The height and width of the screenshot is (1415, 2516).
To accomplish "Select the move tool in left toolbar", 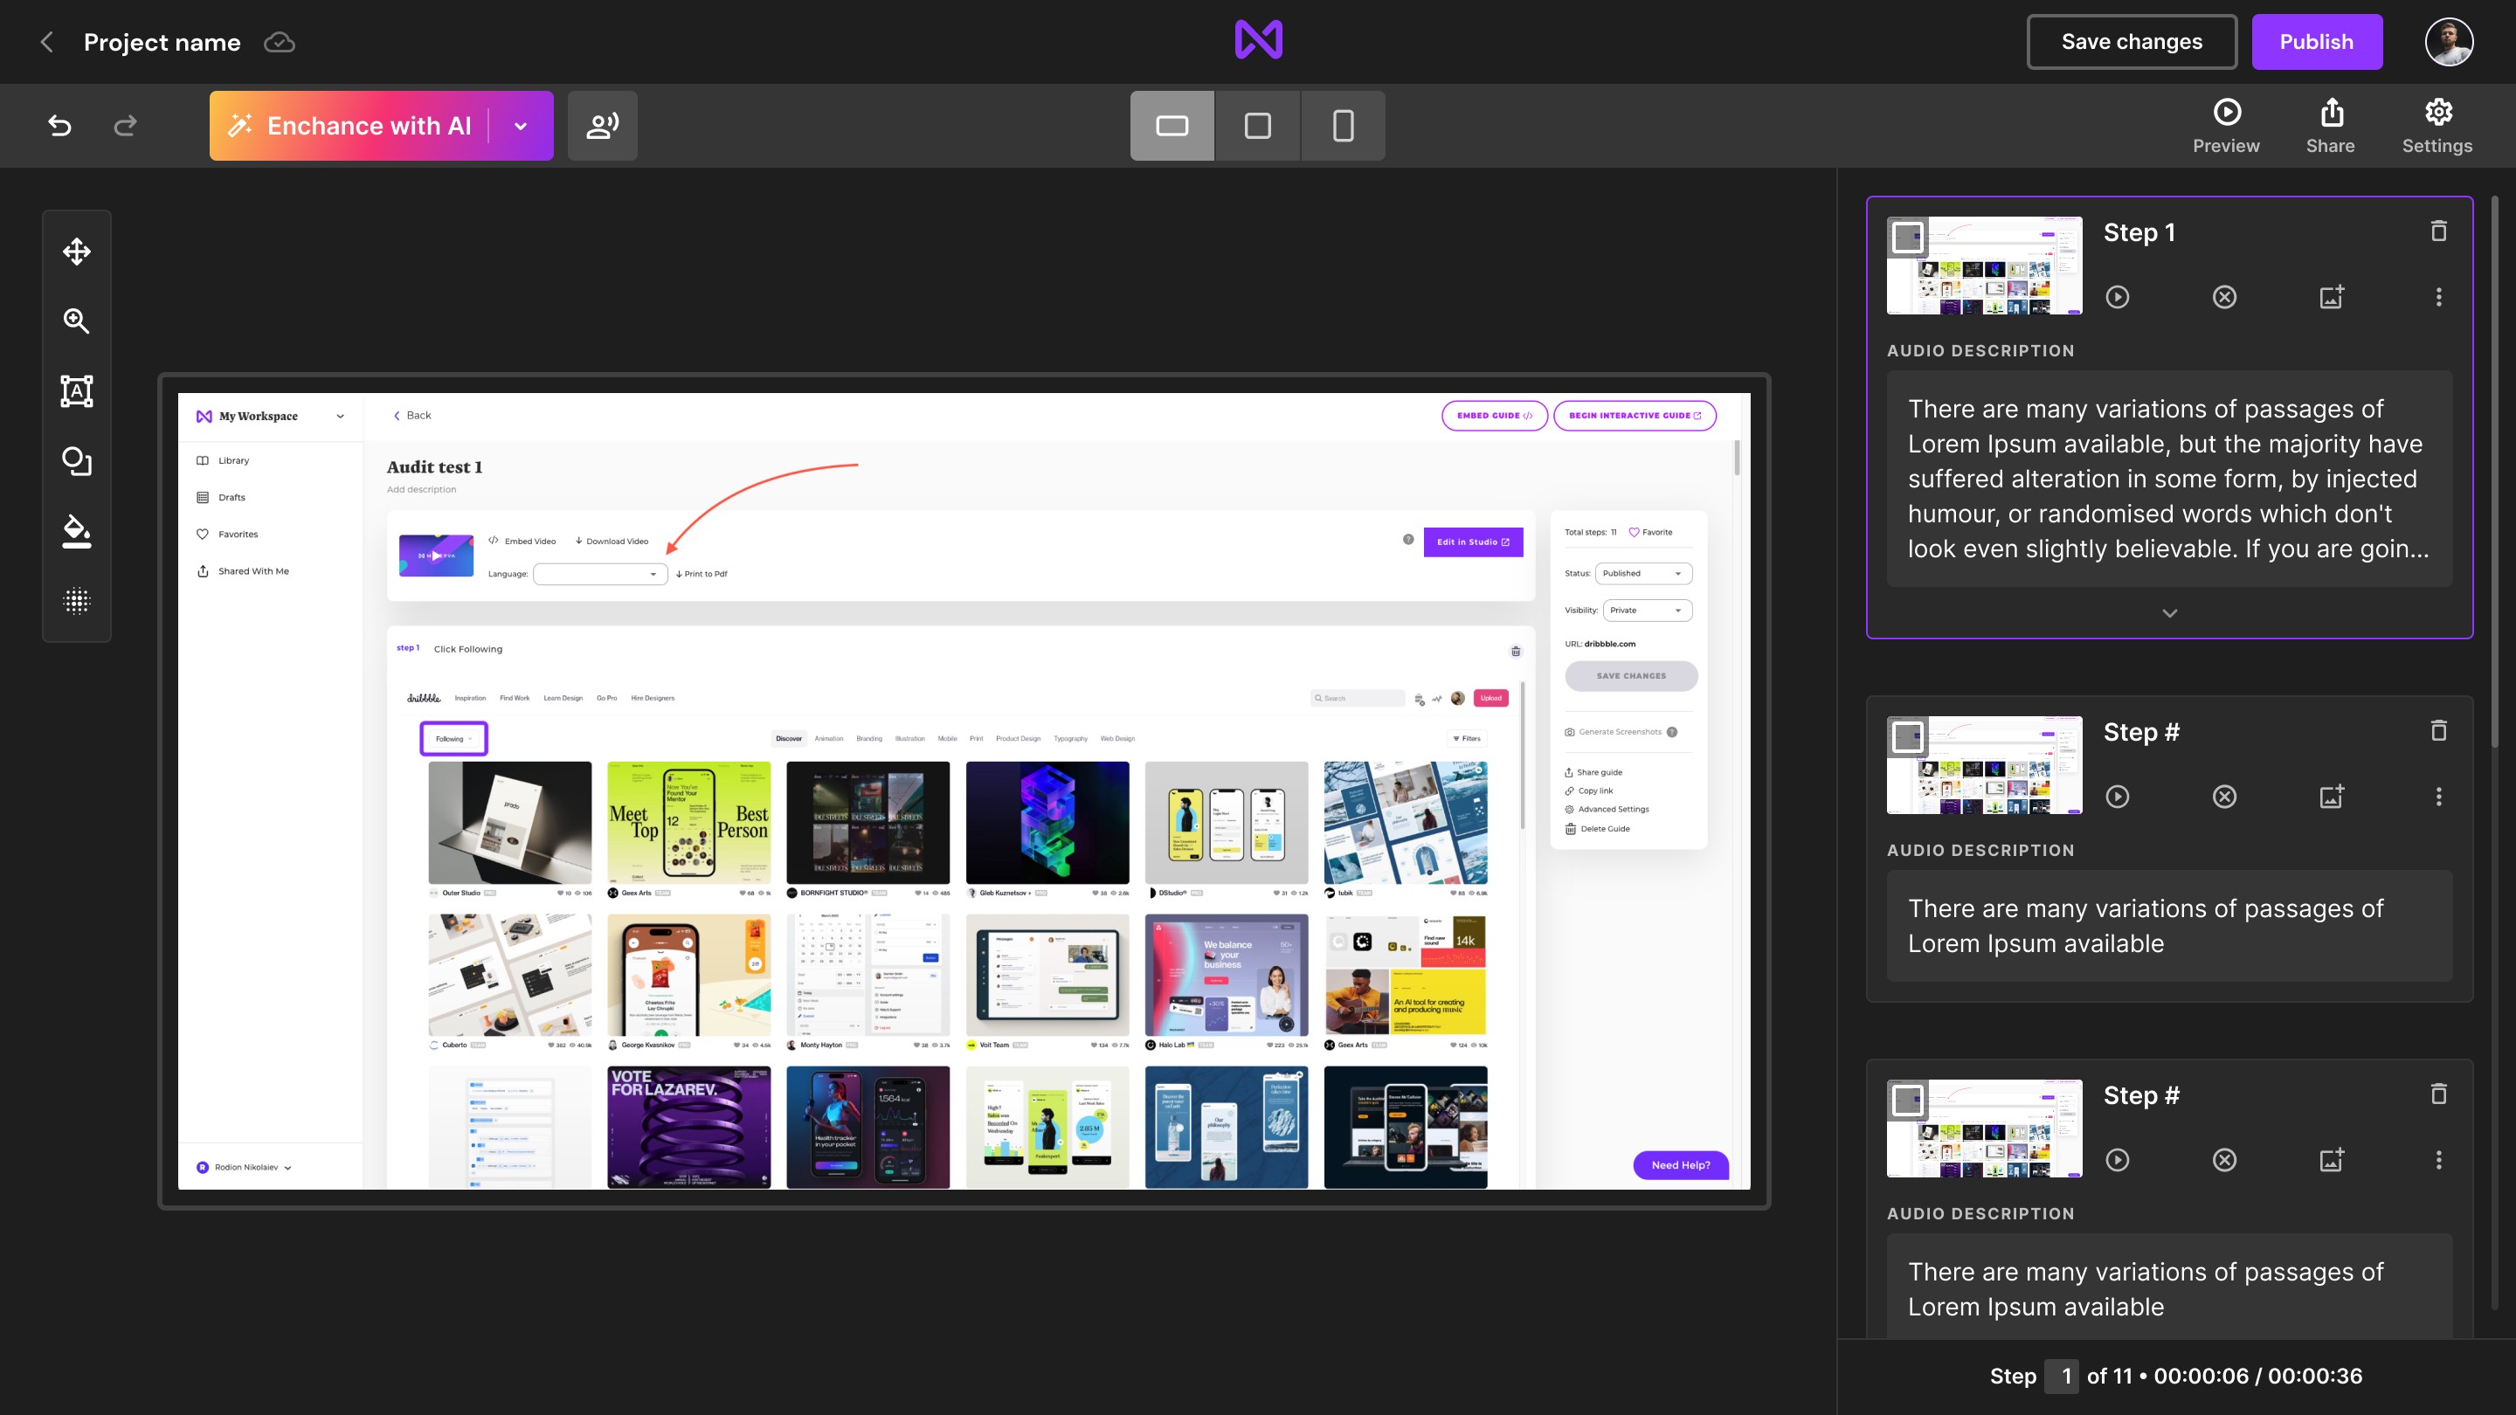I will click(x=76, y=252).
